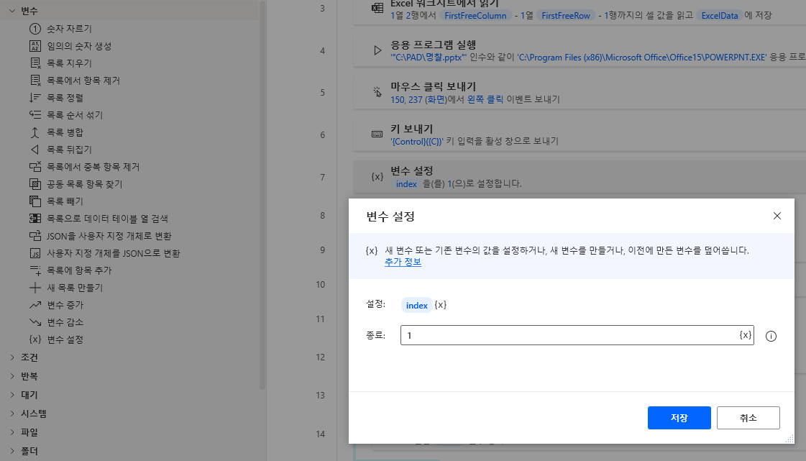The image size is (806, 461).
Task: Click the 마우스 클릭 보내기 step icon
Action: 377,92
